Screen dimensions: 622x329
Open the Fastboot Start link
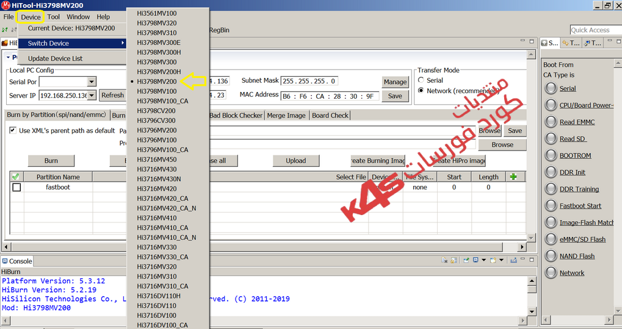tap(580, 206)
